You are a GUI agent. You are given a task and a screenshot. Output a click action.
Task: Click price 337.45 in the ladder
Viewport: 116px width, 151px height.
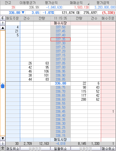pos(60,31)
